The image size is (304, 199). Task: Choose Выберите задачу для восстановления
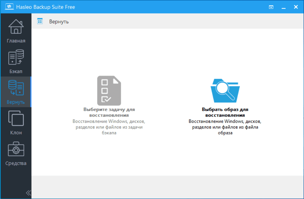point(109,112)
